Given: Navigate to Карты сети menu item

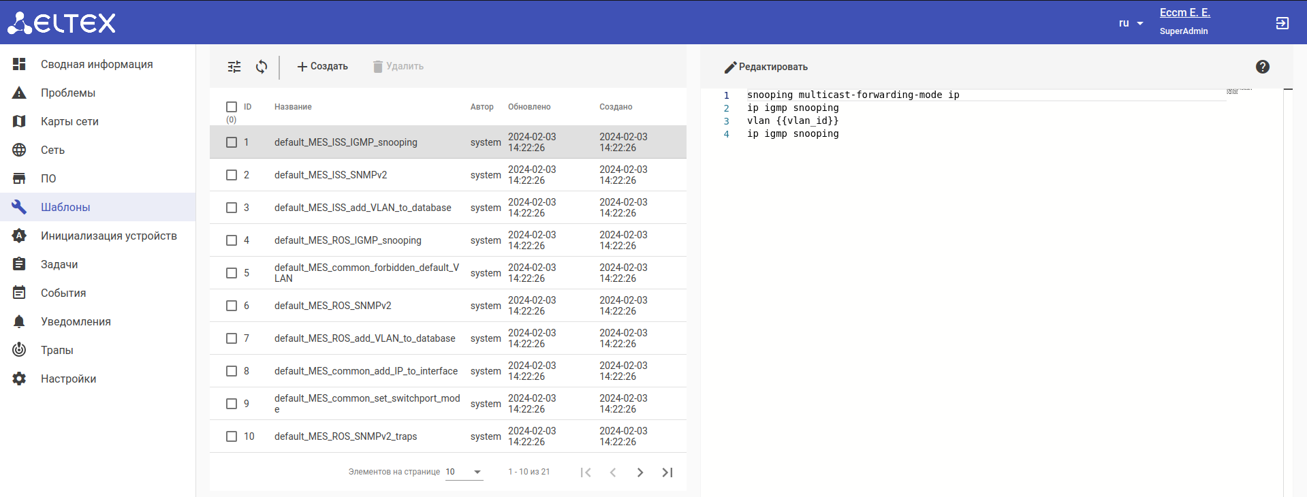Looking at the screenshot, I should 69,121.
